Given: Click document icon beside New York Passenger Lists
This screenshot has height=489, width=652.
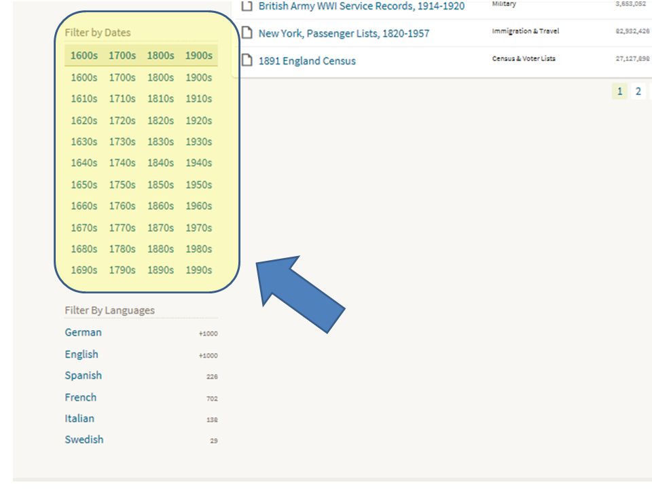Looking at the screenshot, I should 247,33.
